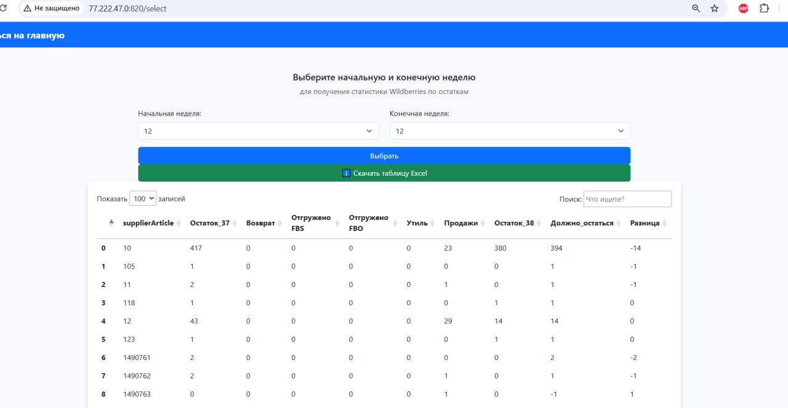Click the sort arrows on the Утиль column
This screenshot has height=408, width=788.
432,223
